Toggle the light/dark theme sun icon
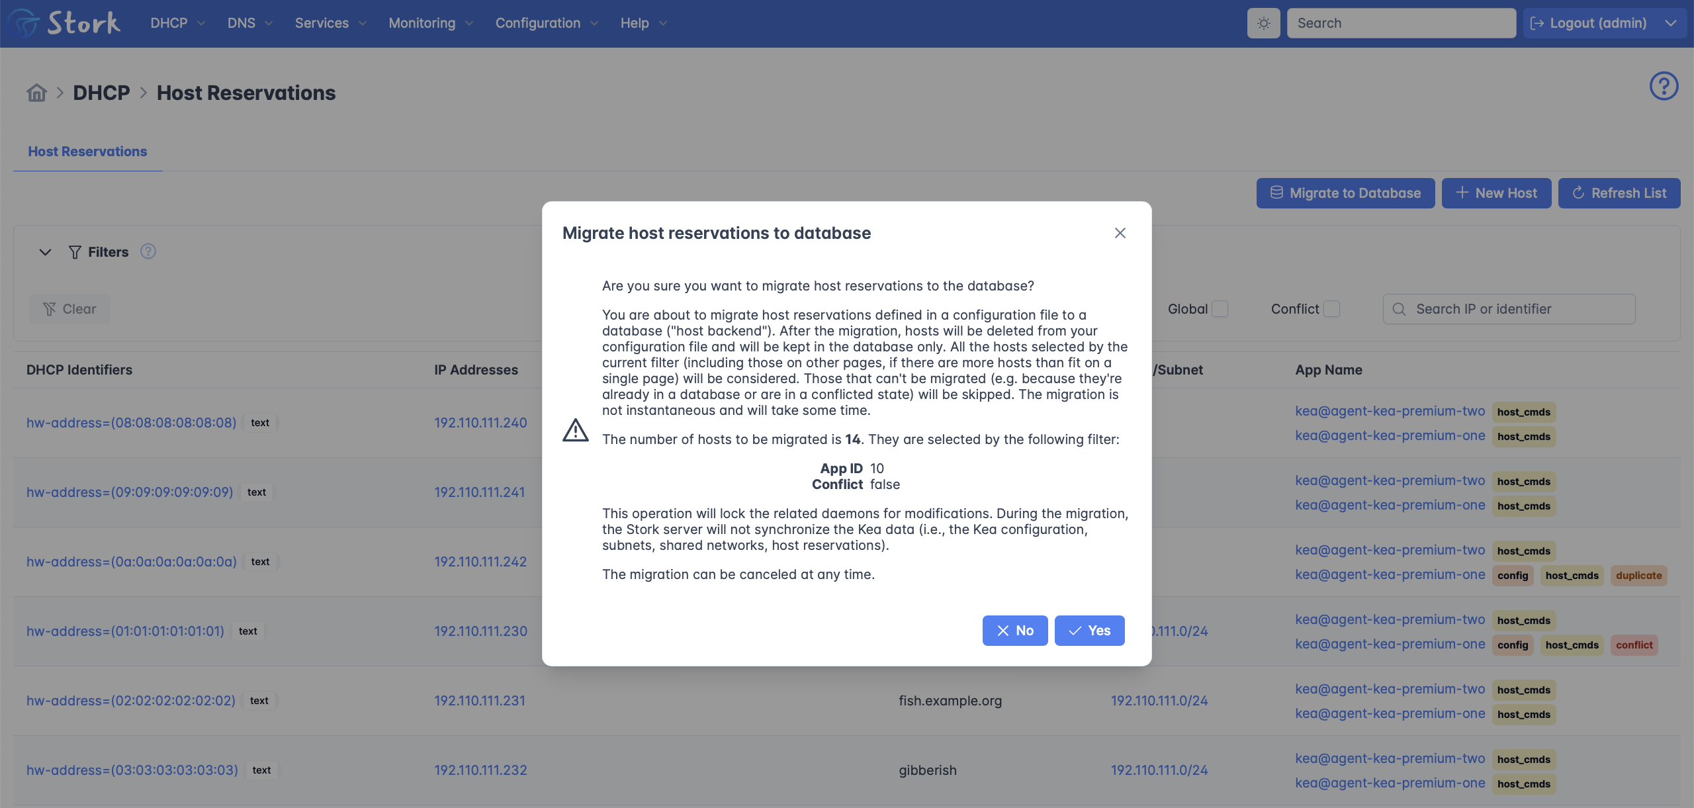1694x808 pixels. pyautogui.click(x=1263, y=23)
